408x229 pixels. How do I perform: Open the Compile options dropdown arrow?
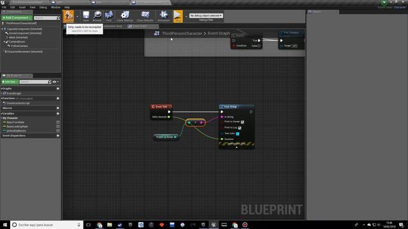coord(77,17)
